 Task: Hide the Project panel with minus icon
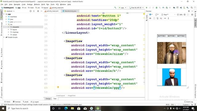pos(41,11)
